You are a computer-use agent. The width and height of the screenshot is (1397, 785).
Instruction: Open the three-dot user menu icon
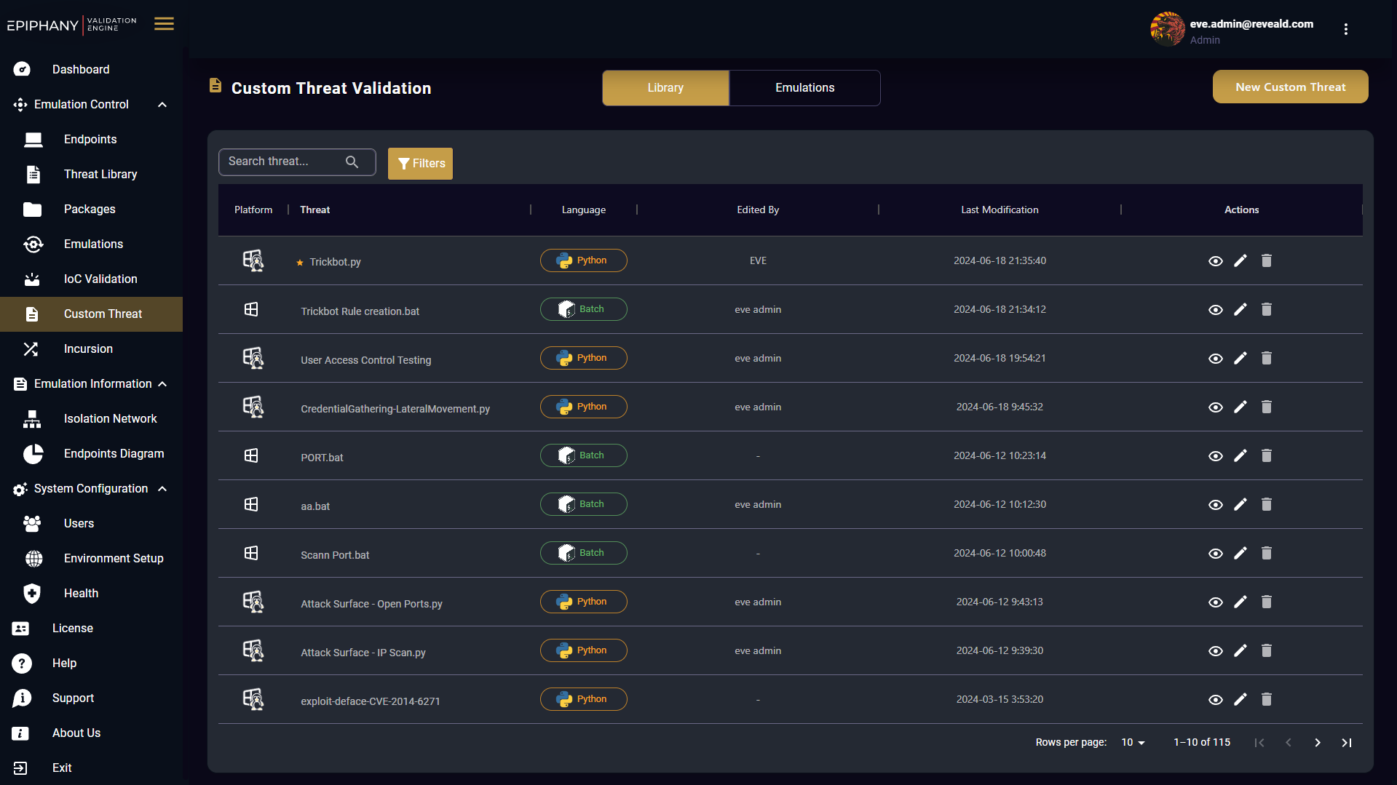[1345, 29]
